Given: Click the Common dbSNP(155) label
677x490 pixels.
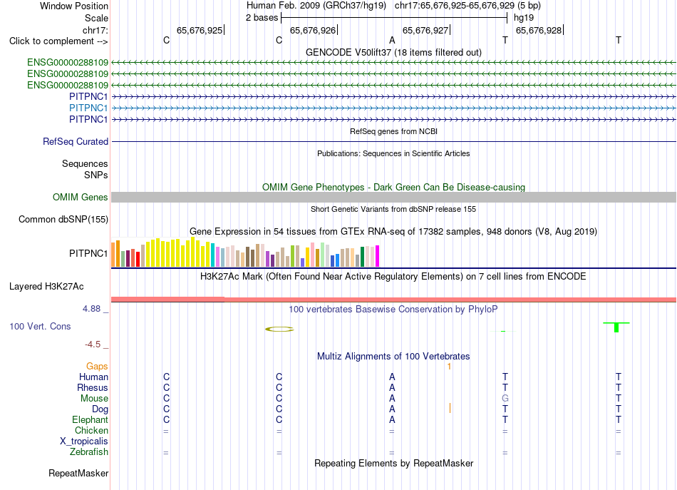Looking at the screenshot, I should tap(63, 219).
